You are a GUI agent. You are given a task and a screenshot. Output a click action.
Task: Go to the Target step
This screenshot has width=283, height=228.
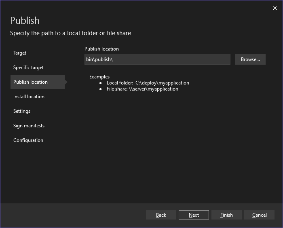pos(20,53)
